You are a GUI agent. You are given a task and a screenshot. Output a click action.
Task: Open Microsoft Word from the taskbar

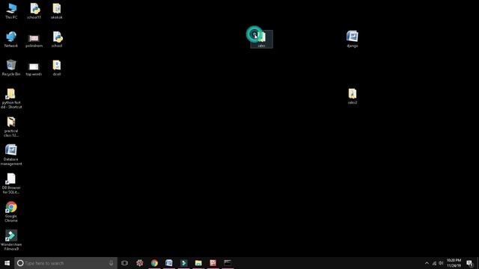click(x=169, y=263)
